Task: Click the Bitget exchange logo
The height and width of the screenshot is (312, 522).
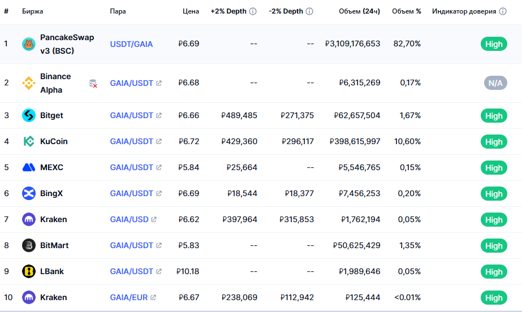Action: tap(29, 115)
